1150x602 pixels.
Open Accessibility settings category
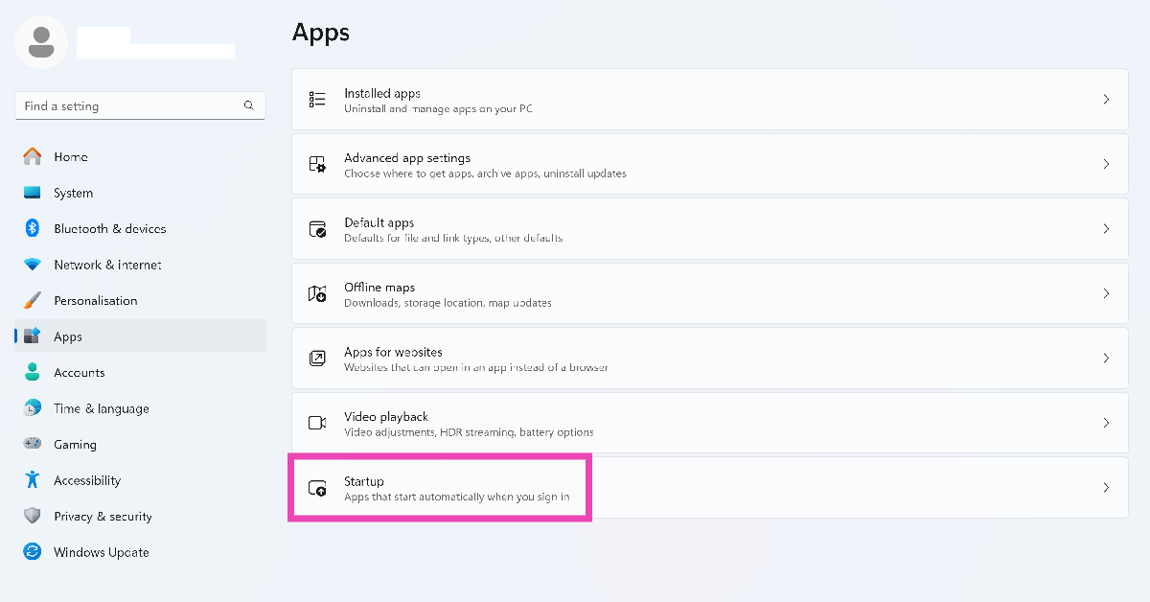pyautogui.click(x=140, y=480)
